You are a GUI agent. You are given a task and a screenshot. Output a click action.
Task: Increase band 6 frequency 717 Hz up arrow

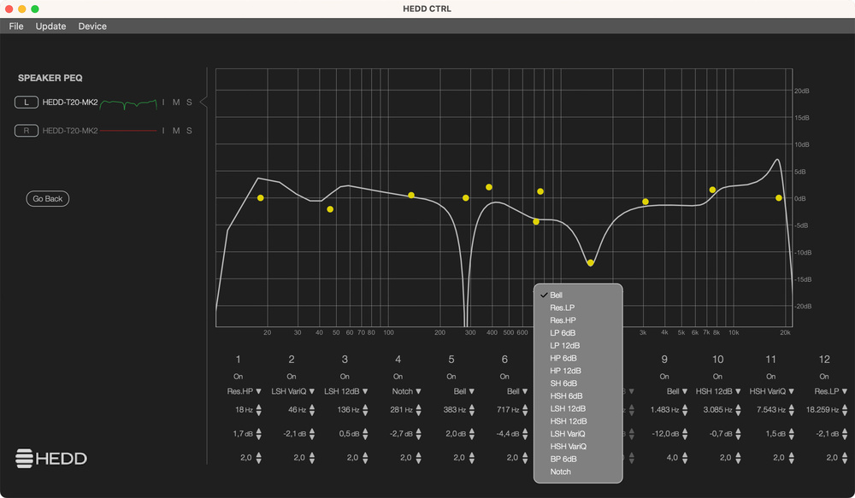pos(525,407)
